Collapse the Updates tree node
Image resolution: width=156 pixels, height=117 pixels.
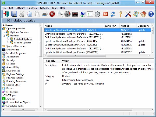(x=4, y=36)
